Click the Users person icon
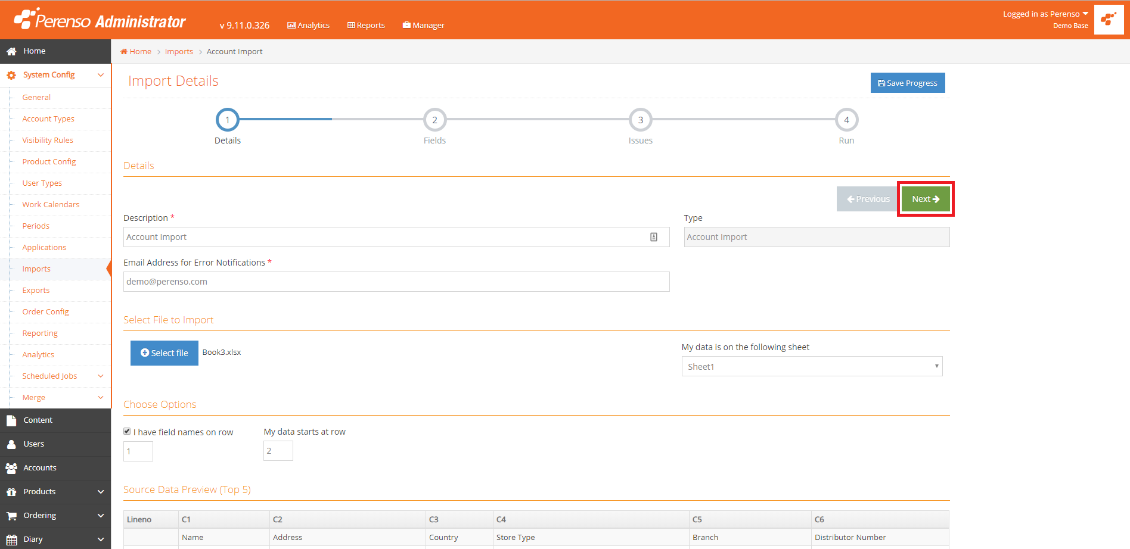Image resolution: width=1130 pixels, height=549 pixels. (11, 444)
